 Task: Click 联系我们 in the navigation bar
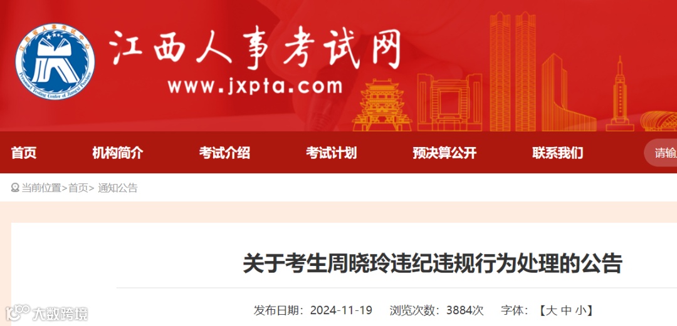click(x=557, y=153)
